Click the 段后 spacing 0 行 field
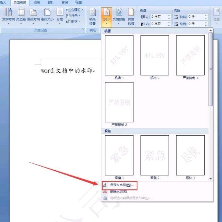Screen dimensions: 222x222 click(x=196, y=24)
